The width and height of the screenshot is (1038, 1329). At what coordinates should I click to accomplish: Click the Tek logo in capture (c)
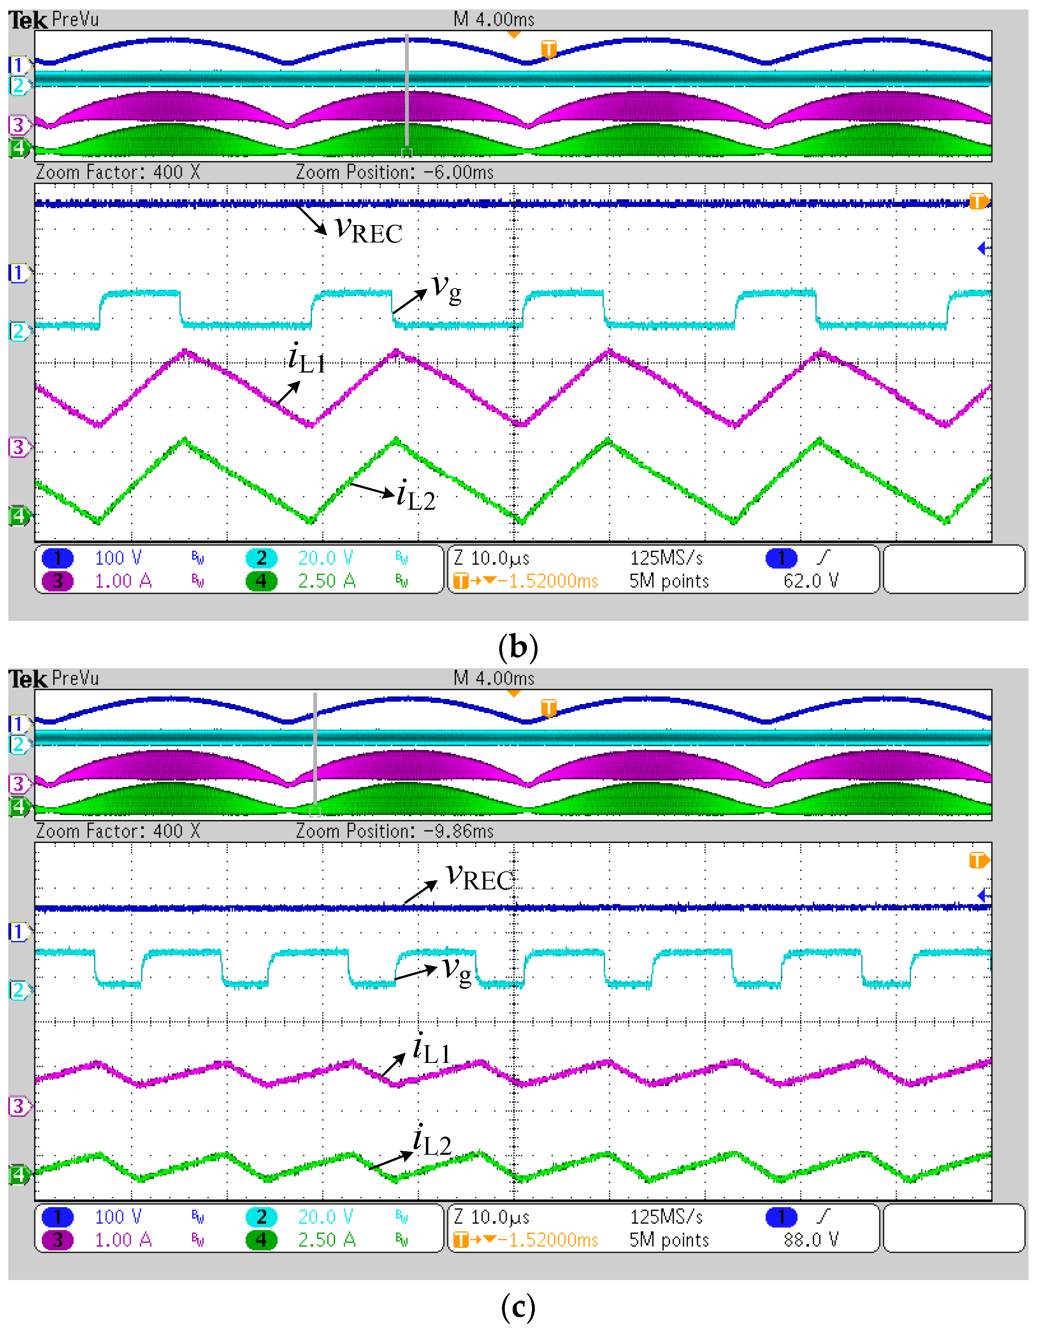pos(27,679)
